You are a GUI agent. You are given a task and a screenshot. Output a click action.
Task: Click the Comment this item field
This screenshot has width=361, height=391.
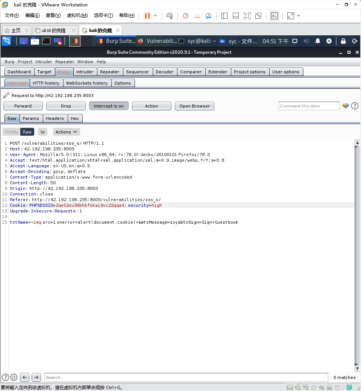[x=309, y=106]
